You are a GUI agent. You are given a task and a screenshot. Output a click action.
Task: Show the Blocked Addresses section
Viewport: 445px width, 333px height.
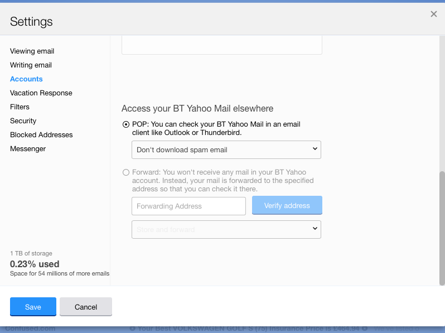pos(41,135)
